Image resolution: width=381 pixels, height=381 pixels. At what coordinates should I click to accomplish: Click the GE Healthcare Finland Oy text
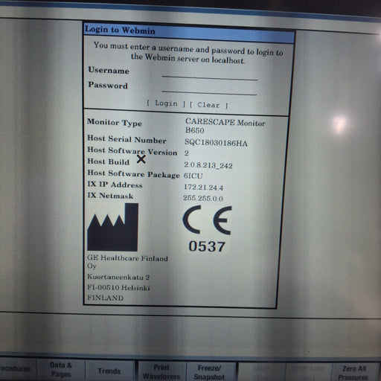pos(127,261)
